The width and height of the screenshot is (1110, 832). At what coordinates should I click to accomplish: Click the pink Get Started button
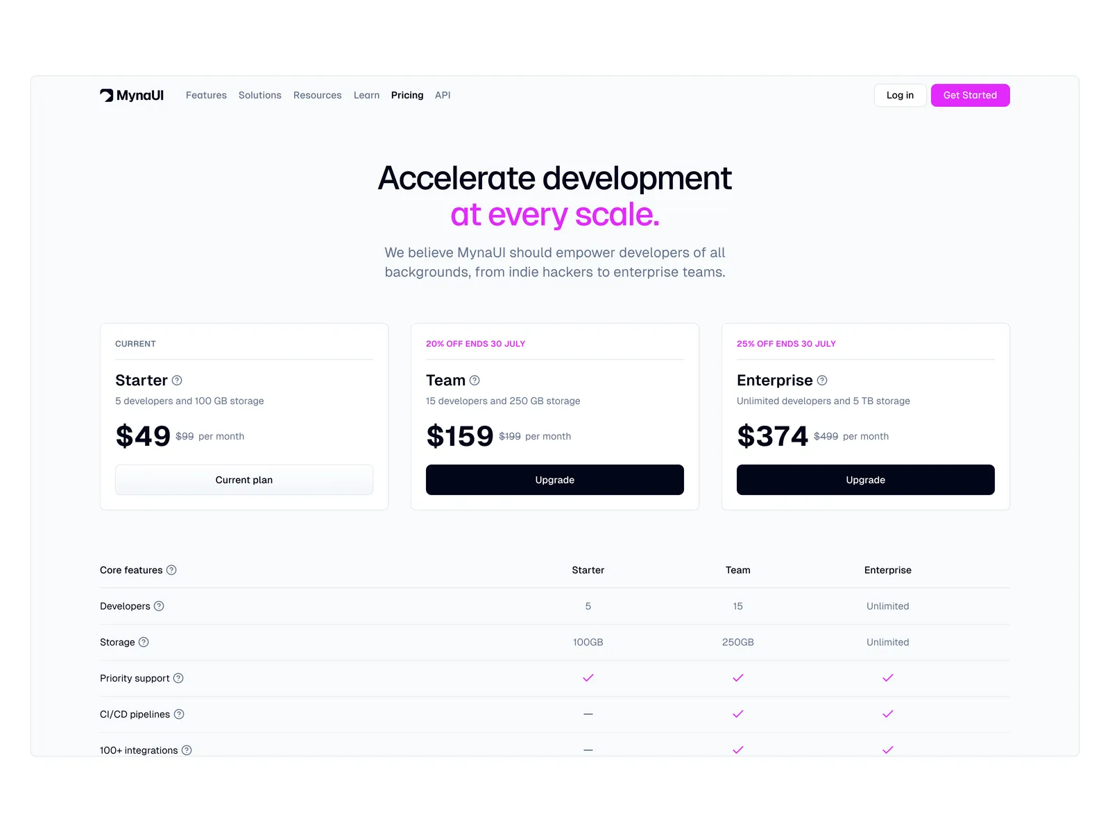point(970,95)
